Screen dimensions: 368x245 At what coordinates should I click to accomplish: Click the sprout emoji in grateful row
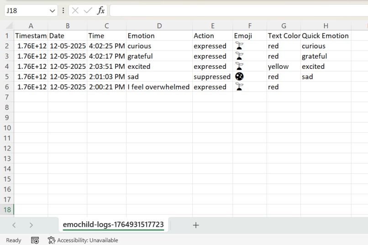click(239, 56)
